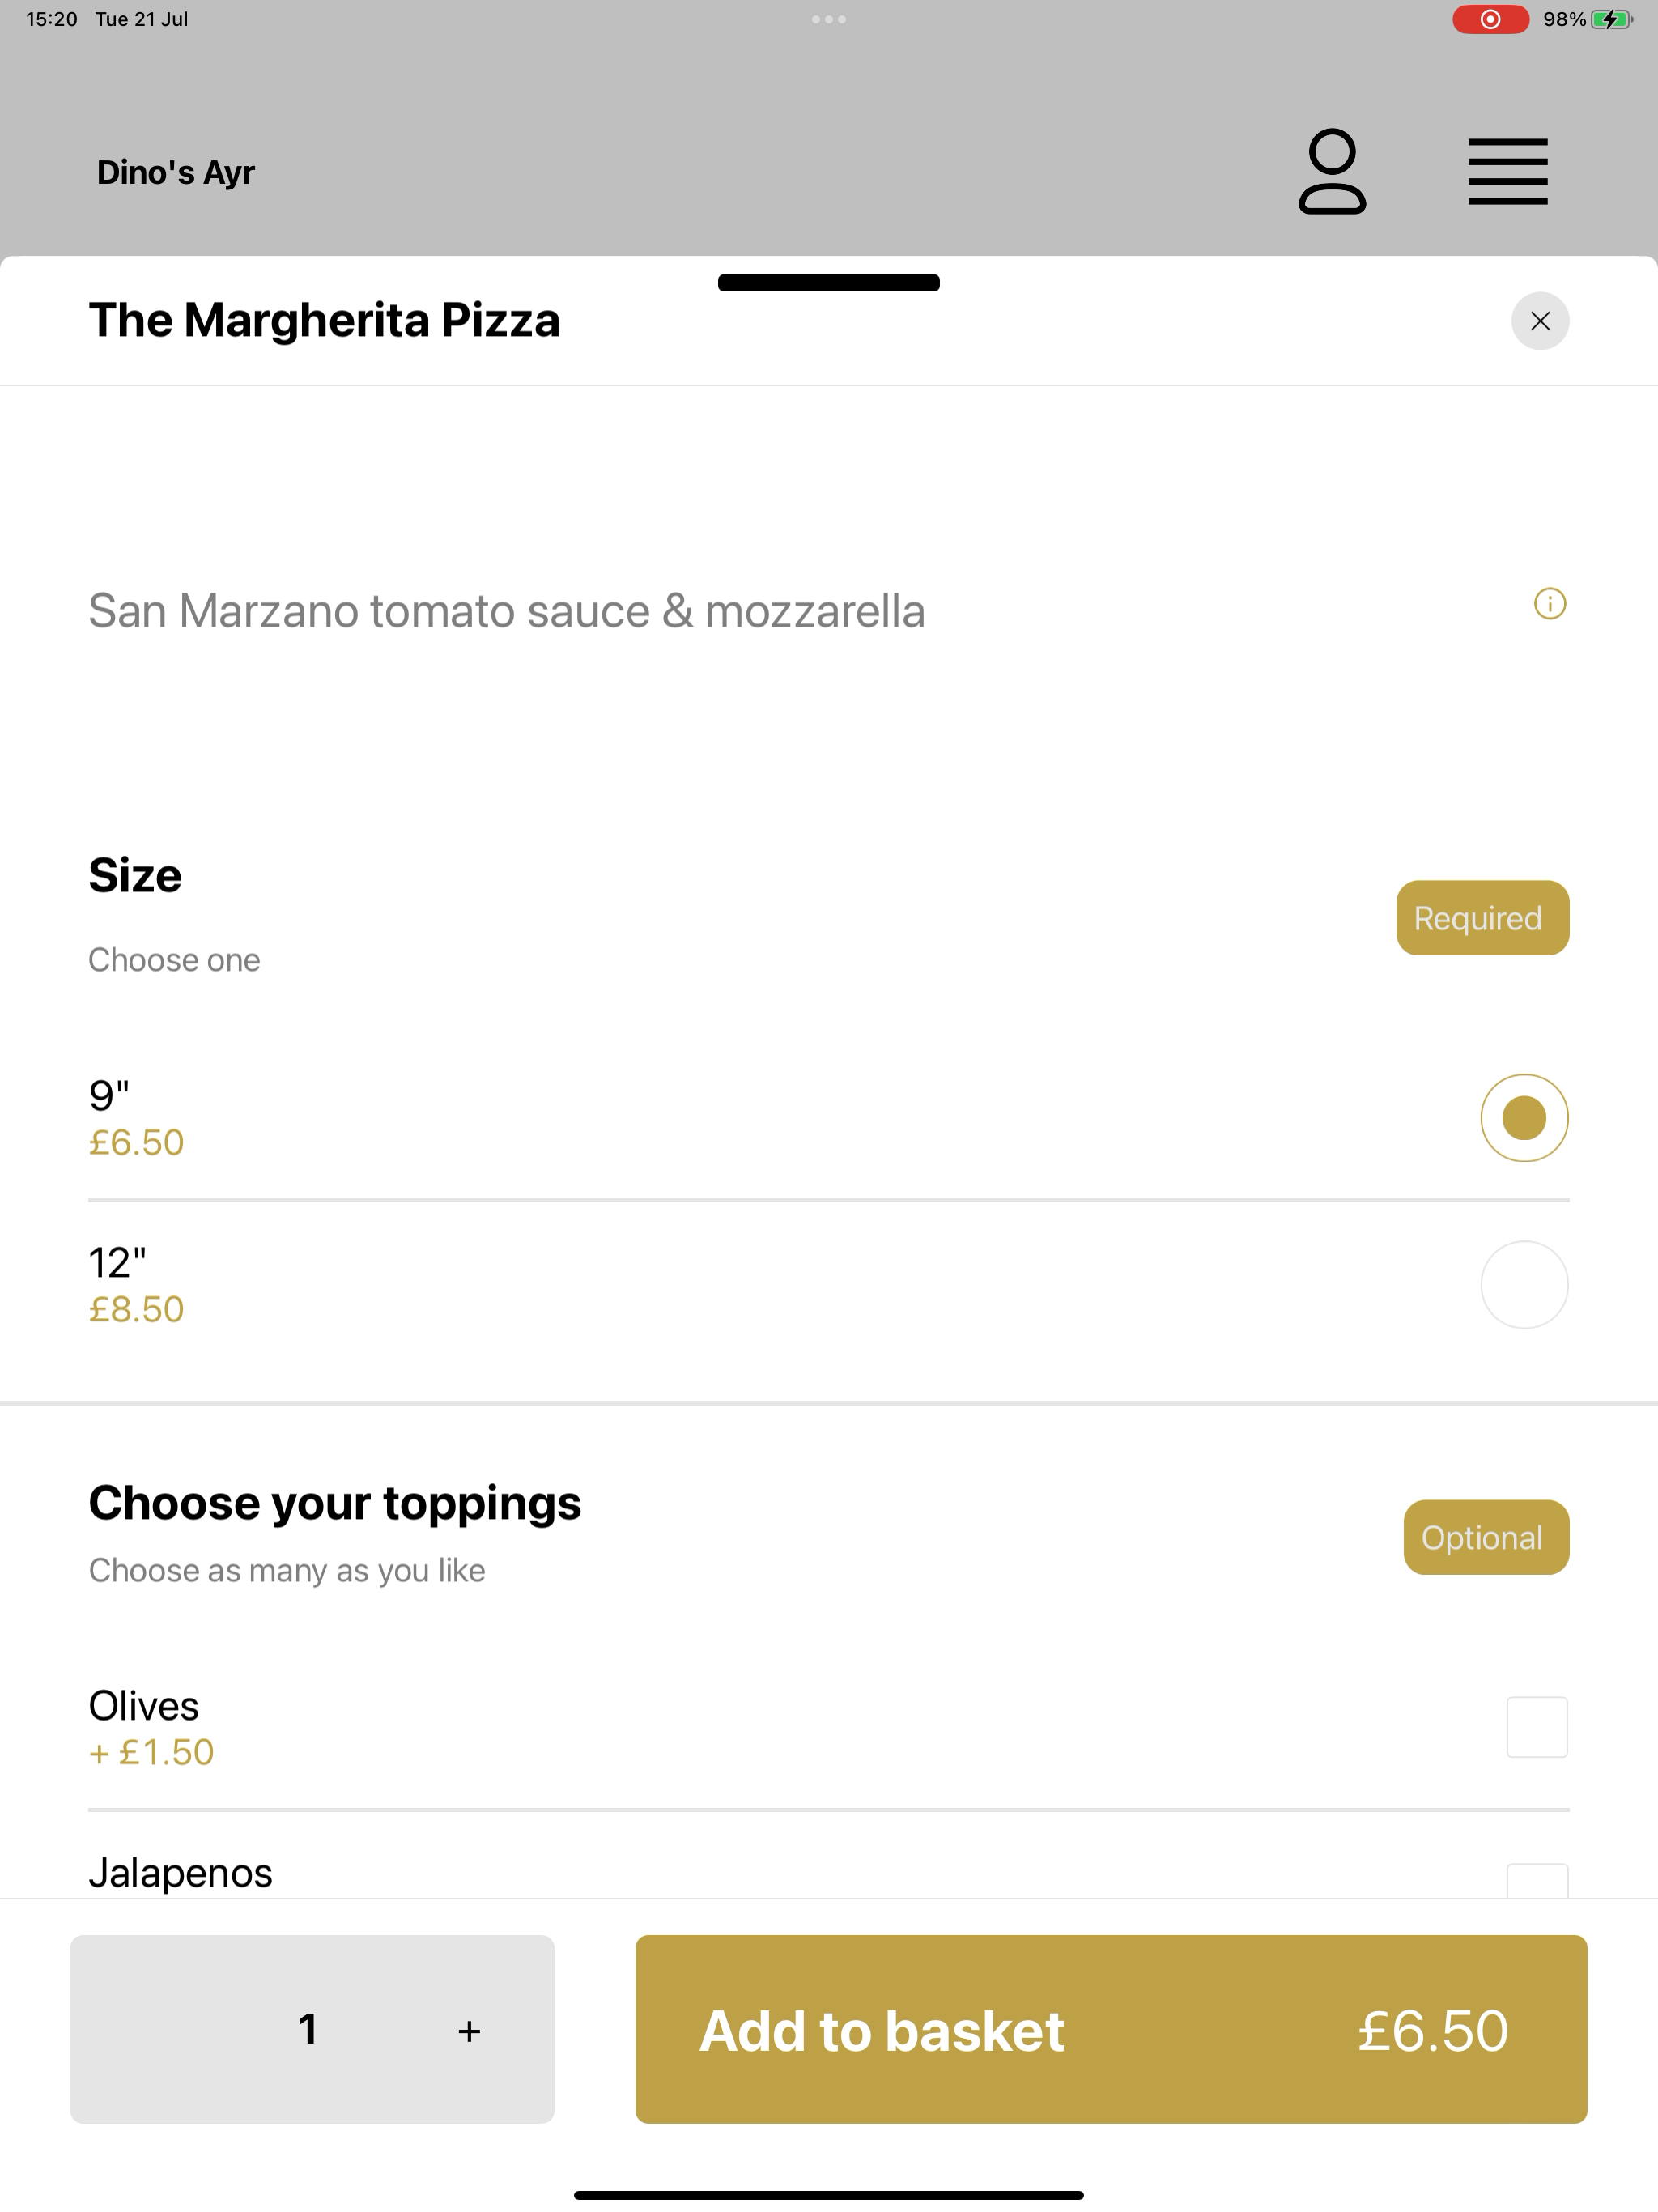The height and width of the screenshot is (2212, 1658).
Task: Tap the quantity number 1
Action: [308, 2030]
